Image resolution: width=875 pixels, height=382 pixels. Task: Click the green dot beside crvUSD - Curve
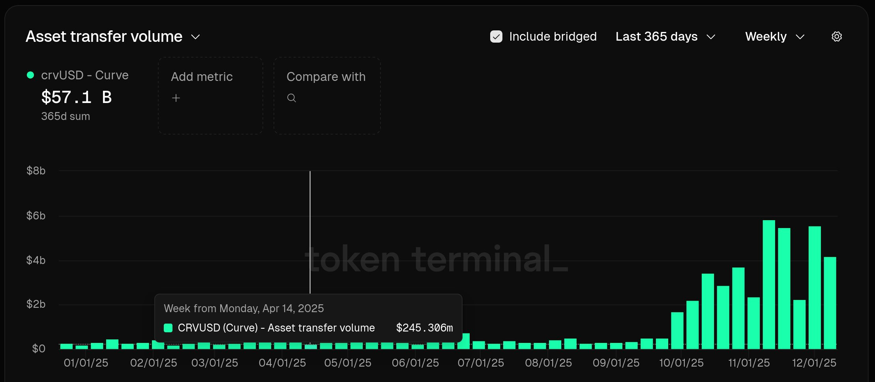tap(30, 75)
